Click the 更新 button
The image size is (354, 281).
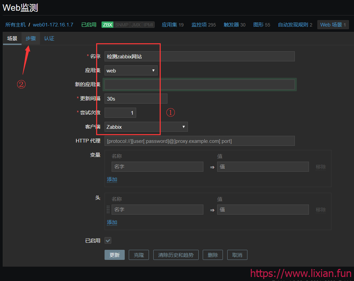coord(114,255)
